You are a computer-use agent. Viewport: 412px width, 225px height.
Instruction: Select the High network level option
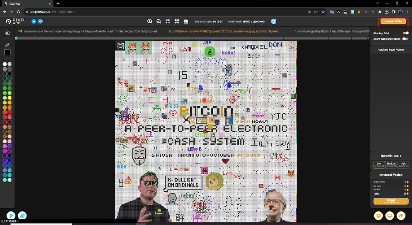[403, 164]
